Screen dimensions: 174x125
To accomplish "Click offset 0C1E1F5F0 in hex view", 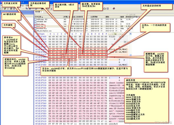I will tap(41, 116).
